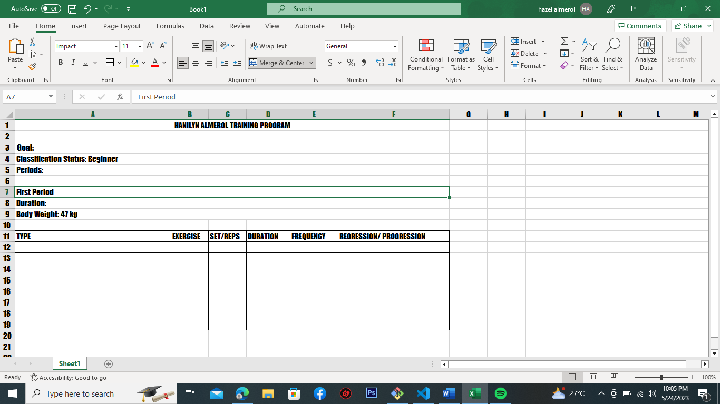Apply top align to cell
This screenshot has width=720, height=404.
point(183,46)
